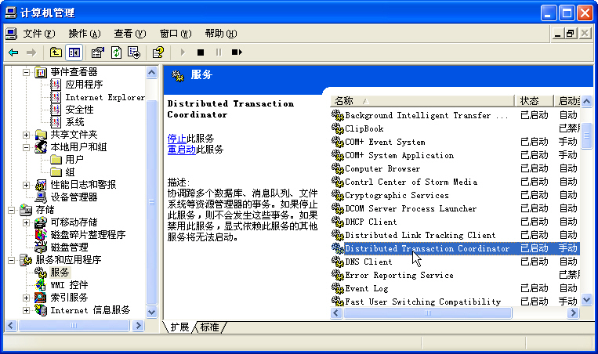598x354 pixels.
Task: Click the Restart service toolbar button
Action: pyautogui.click(x=237, y=52)
